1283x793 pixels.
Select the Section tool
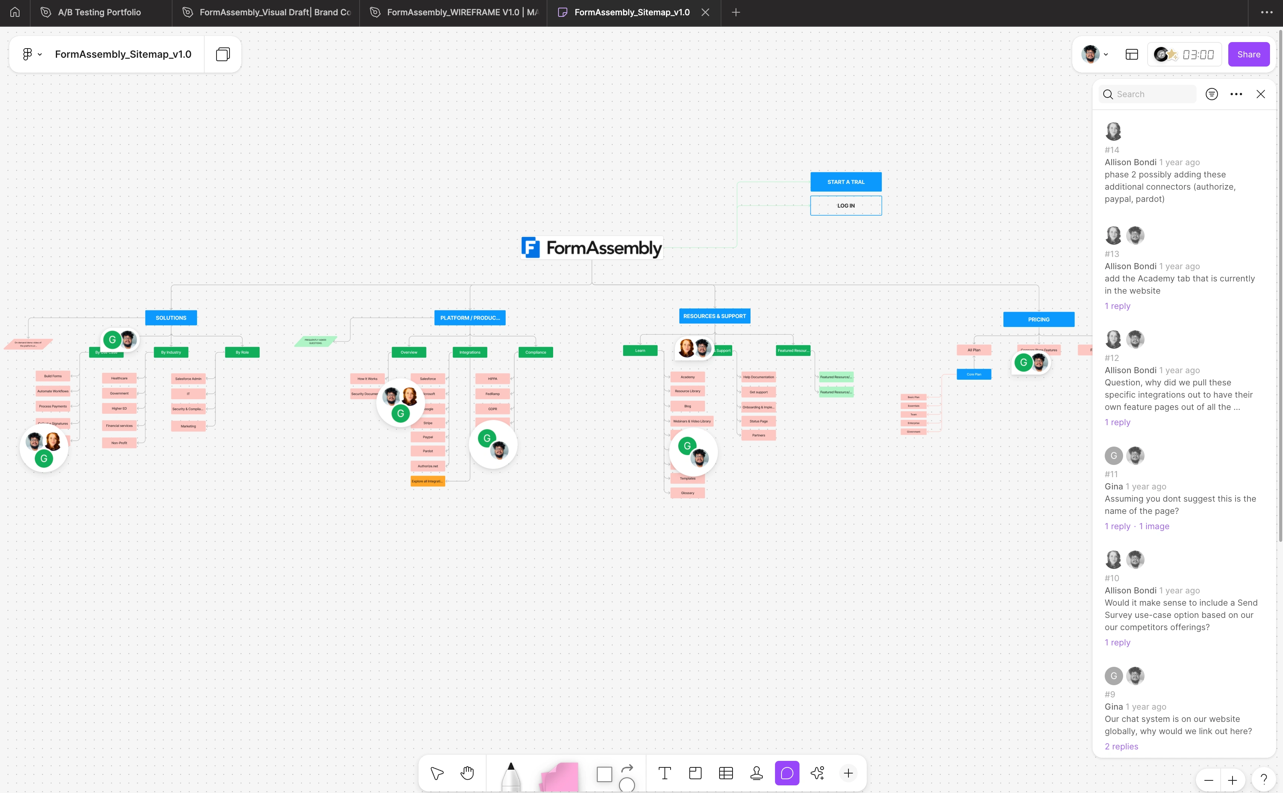[695, 773]
